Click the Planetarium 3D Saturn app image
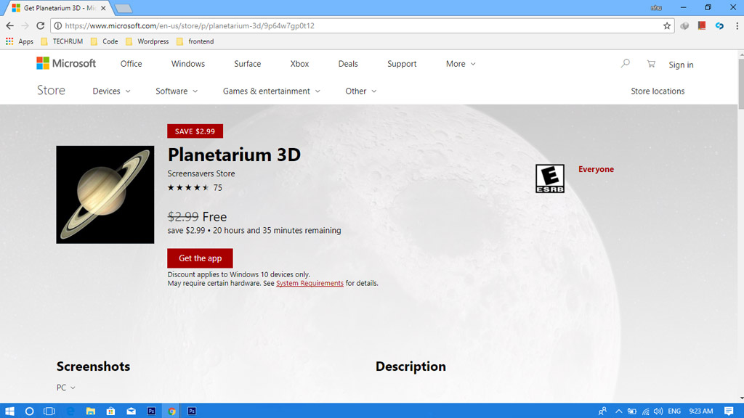Screen dimensions: 744x418 pos(105,194)
